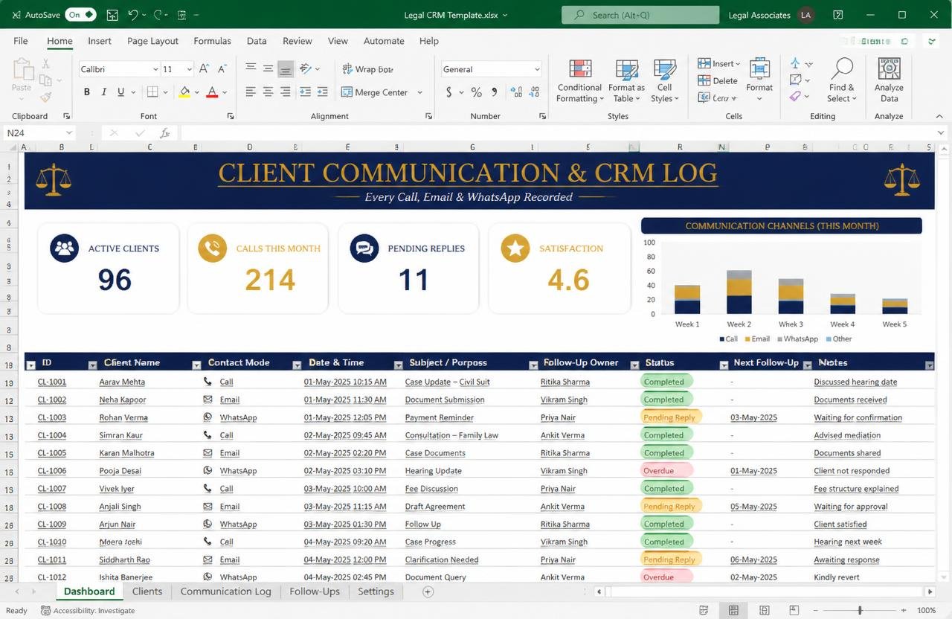Click the horizontal scrollbar right arrow
Image resolution: width=952 pixels, height=619 pixels.
[930, 591]
